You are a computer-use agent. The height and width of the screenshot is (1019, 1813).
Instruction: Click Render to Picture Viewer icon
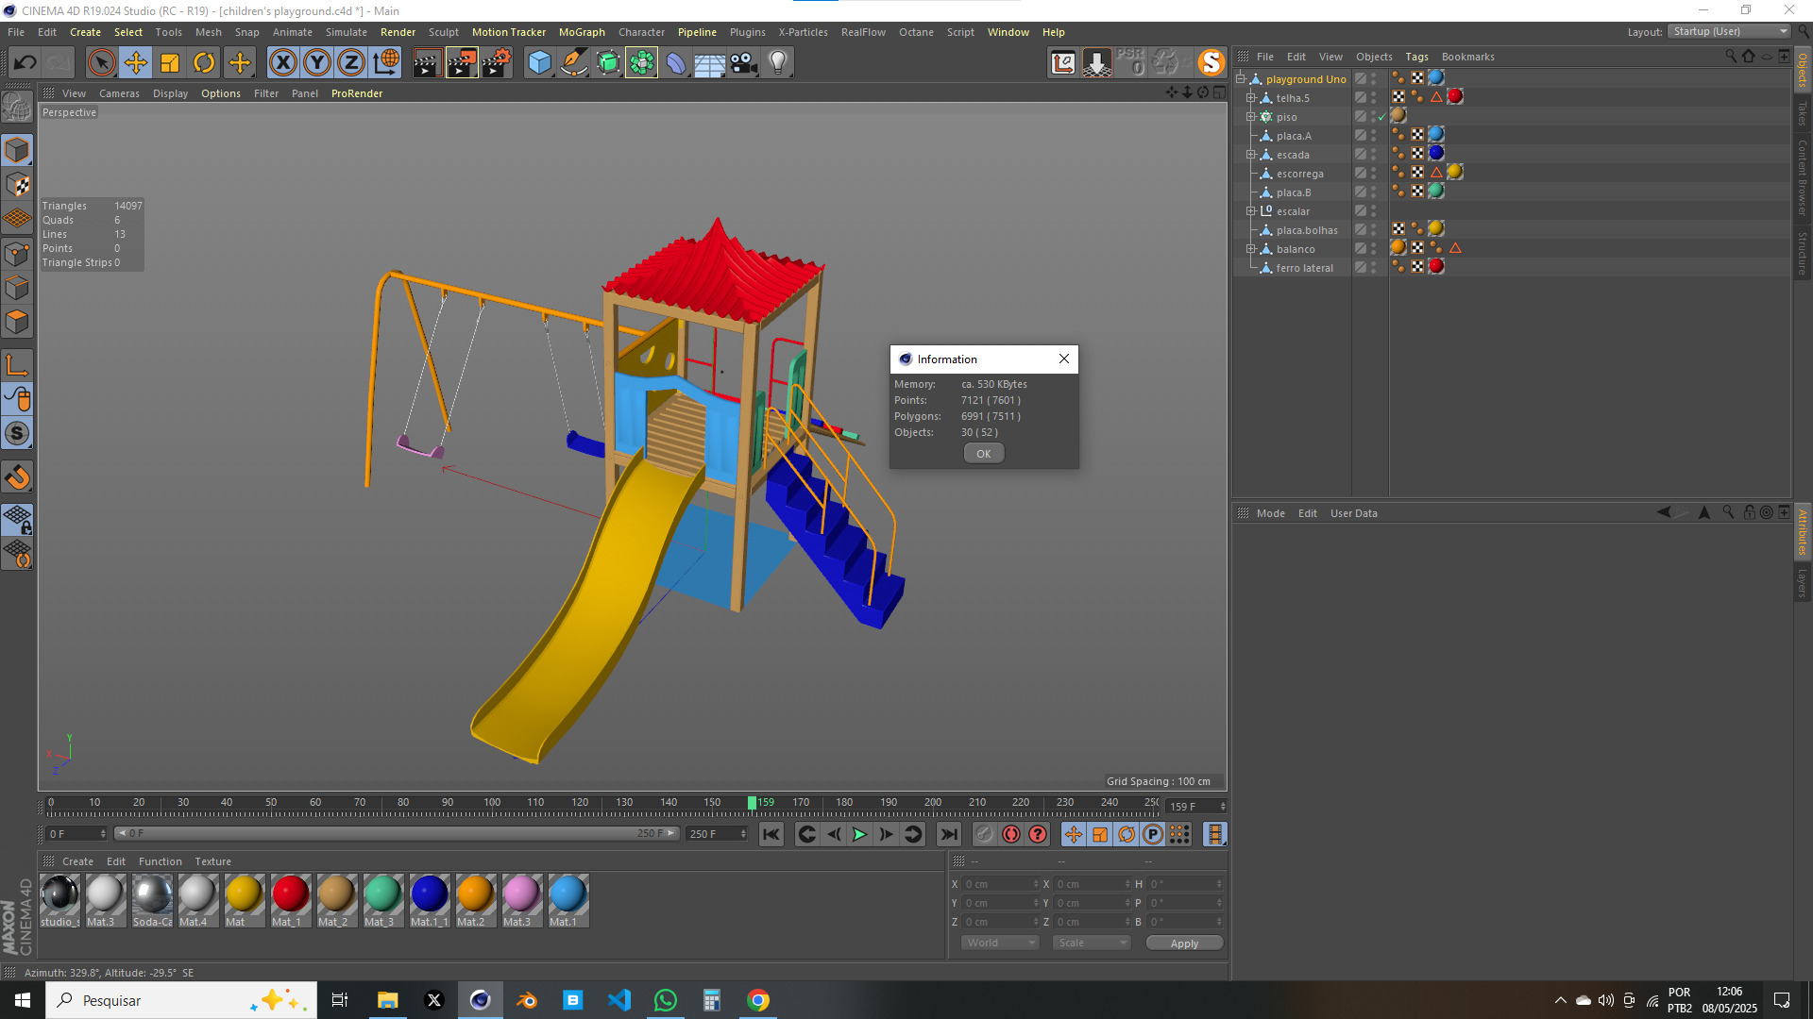tap(462, 63)
